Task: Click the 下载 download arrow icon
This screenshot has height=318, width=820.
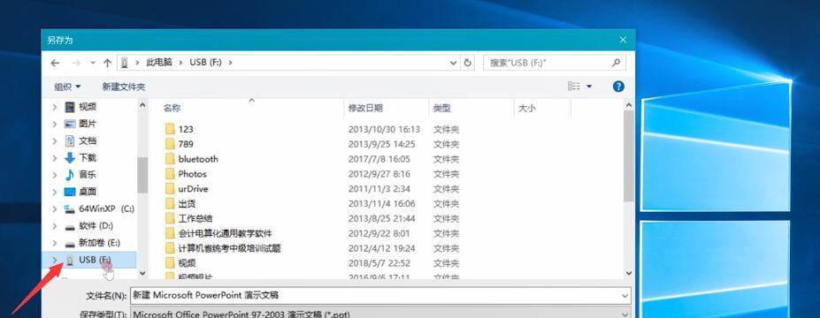Action: point(70,158)
